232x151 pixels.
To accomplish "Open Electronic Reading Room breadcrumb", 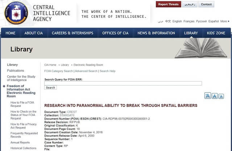I will click(88, 65).
